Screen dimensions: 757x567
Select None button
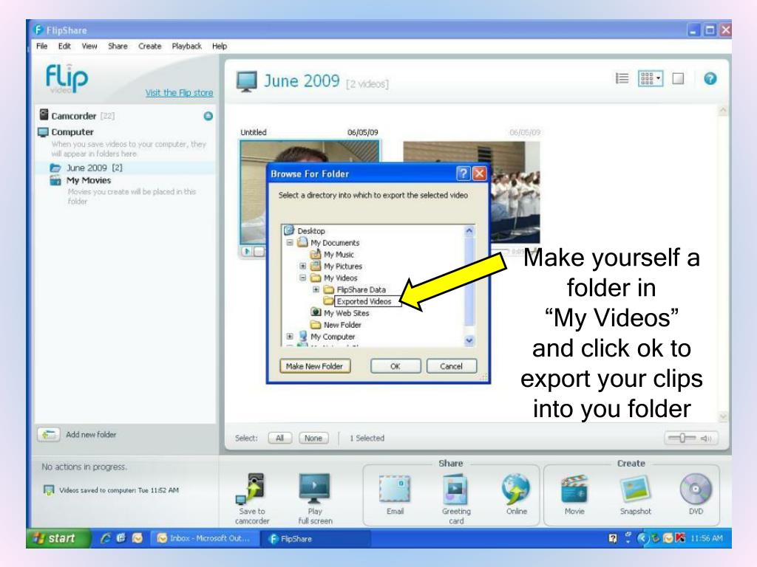pyautogui.click(x=313, y=438)
